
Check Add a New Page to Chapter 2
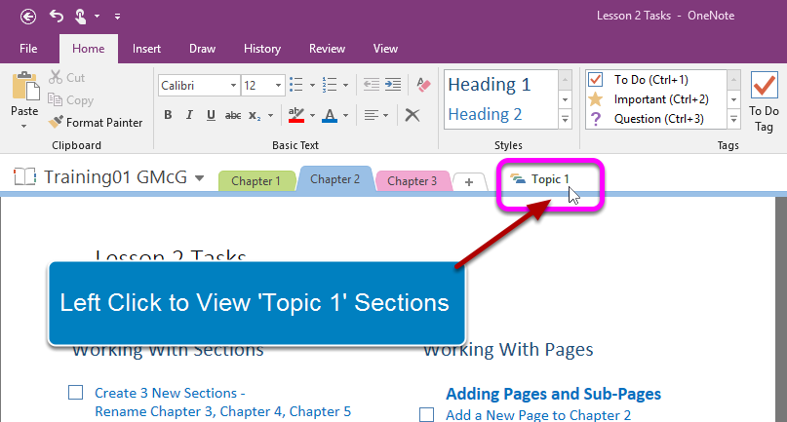point(426,414)
